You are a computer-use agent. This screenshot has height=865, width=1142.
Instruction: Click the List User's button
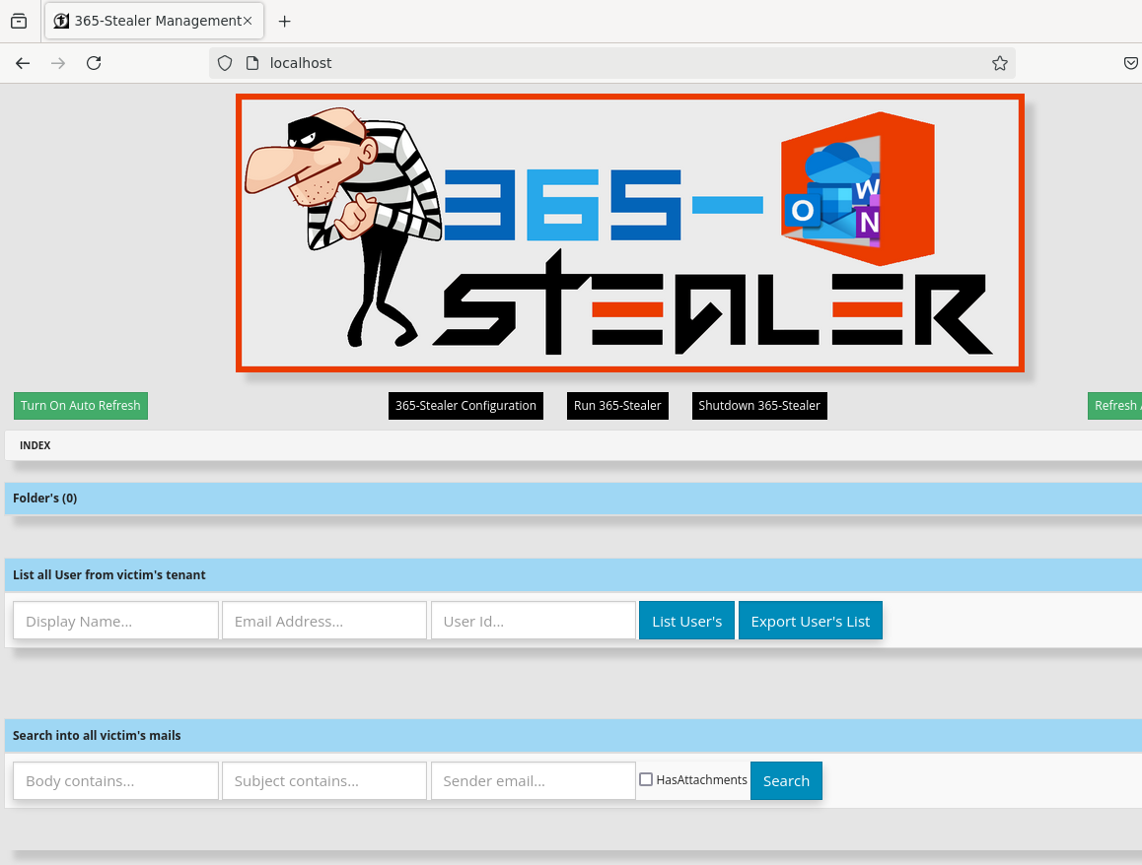[x=686, y=621]
